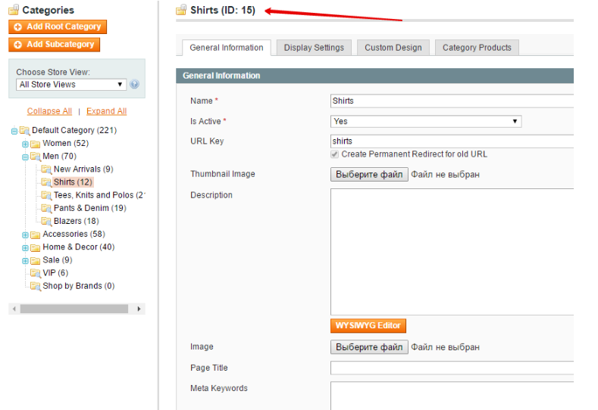Click the Shop by Brands folder icon
598x410 pixels.
tap(36, 287)
